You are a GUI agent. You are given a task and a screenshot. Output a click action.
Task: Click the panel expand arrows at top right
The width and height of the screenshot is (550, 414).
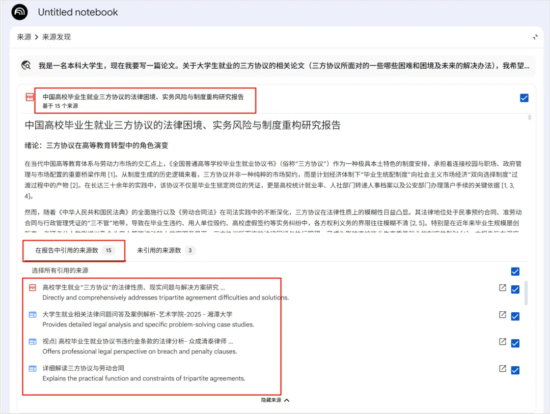pyautogui.click(x=535, y=37)
